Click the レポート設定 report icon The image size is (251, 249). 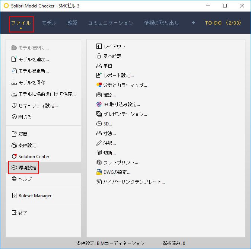click(99, 75)
